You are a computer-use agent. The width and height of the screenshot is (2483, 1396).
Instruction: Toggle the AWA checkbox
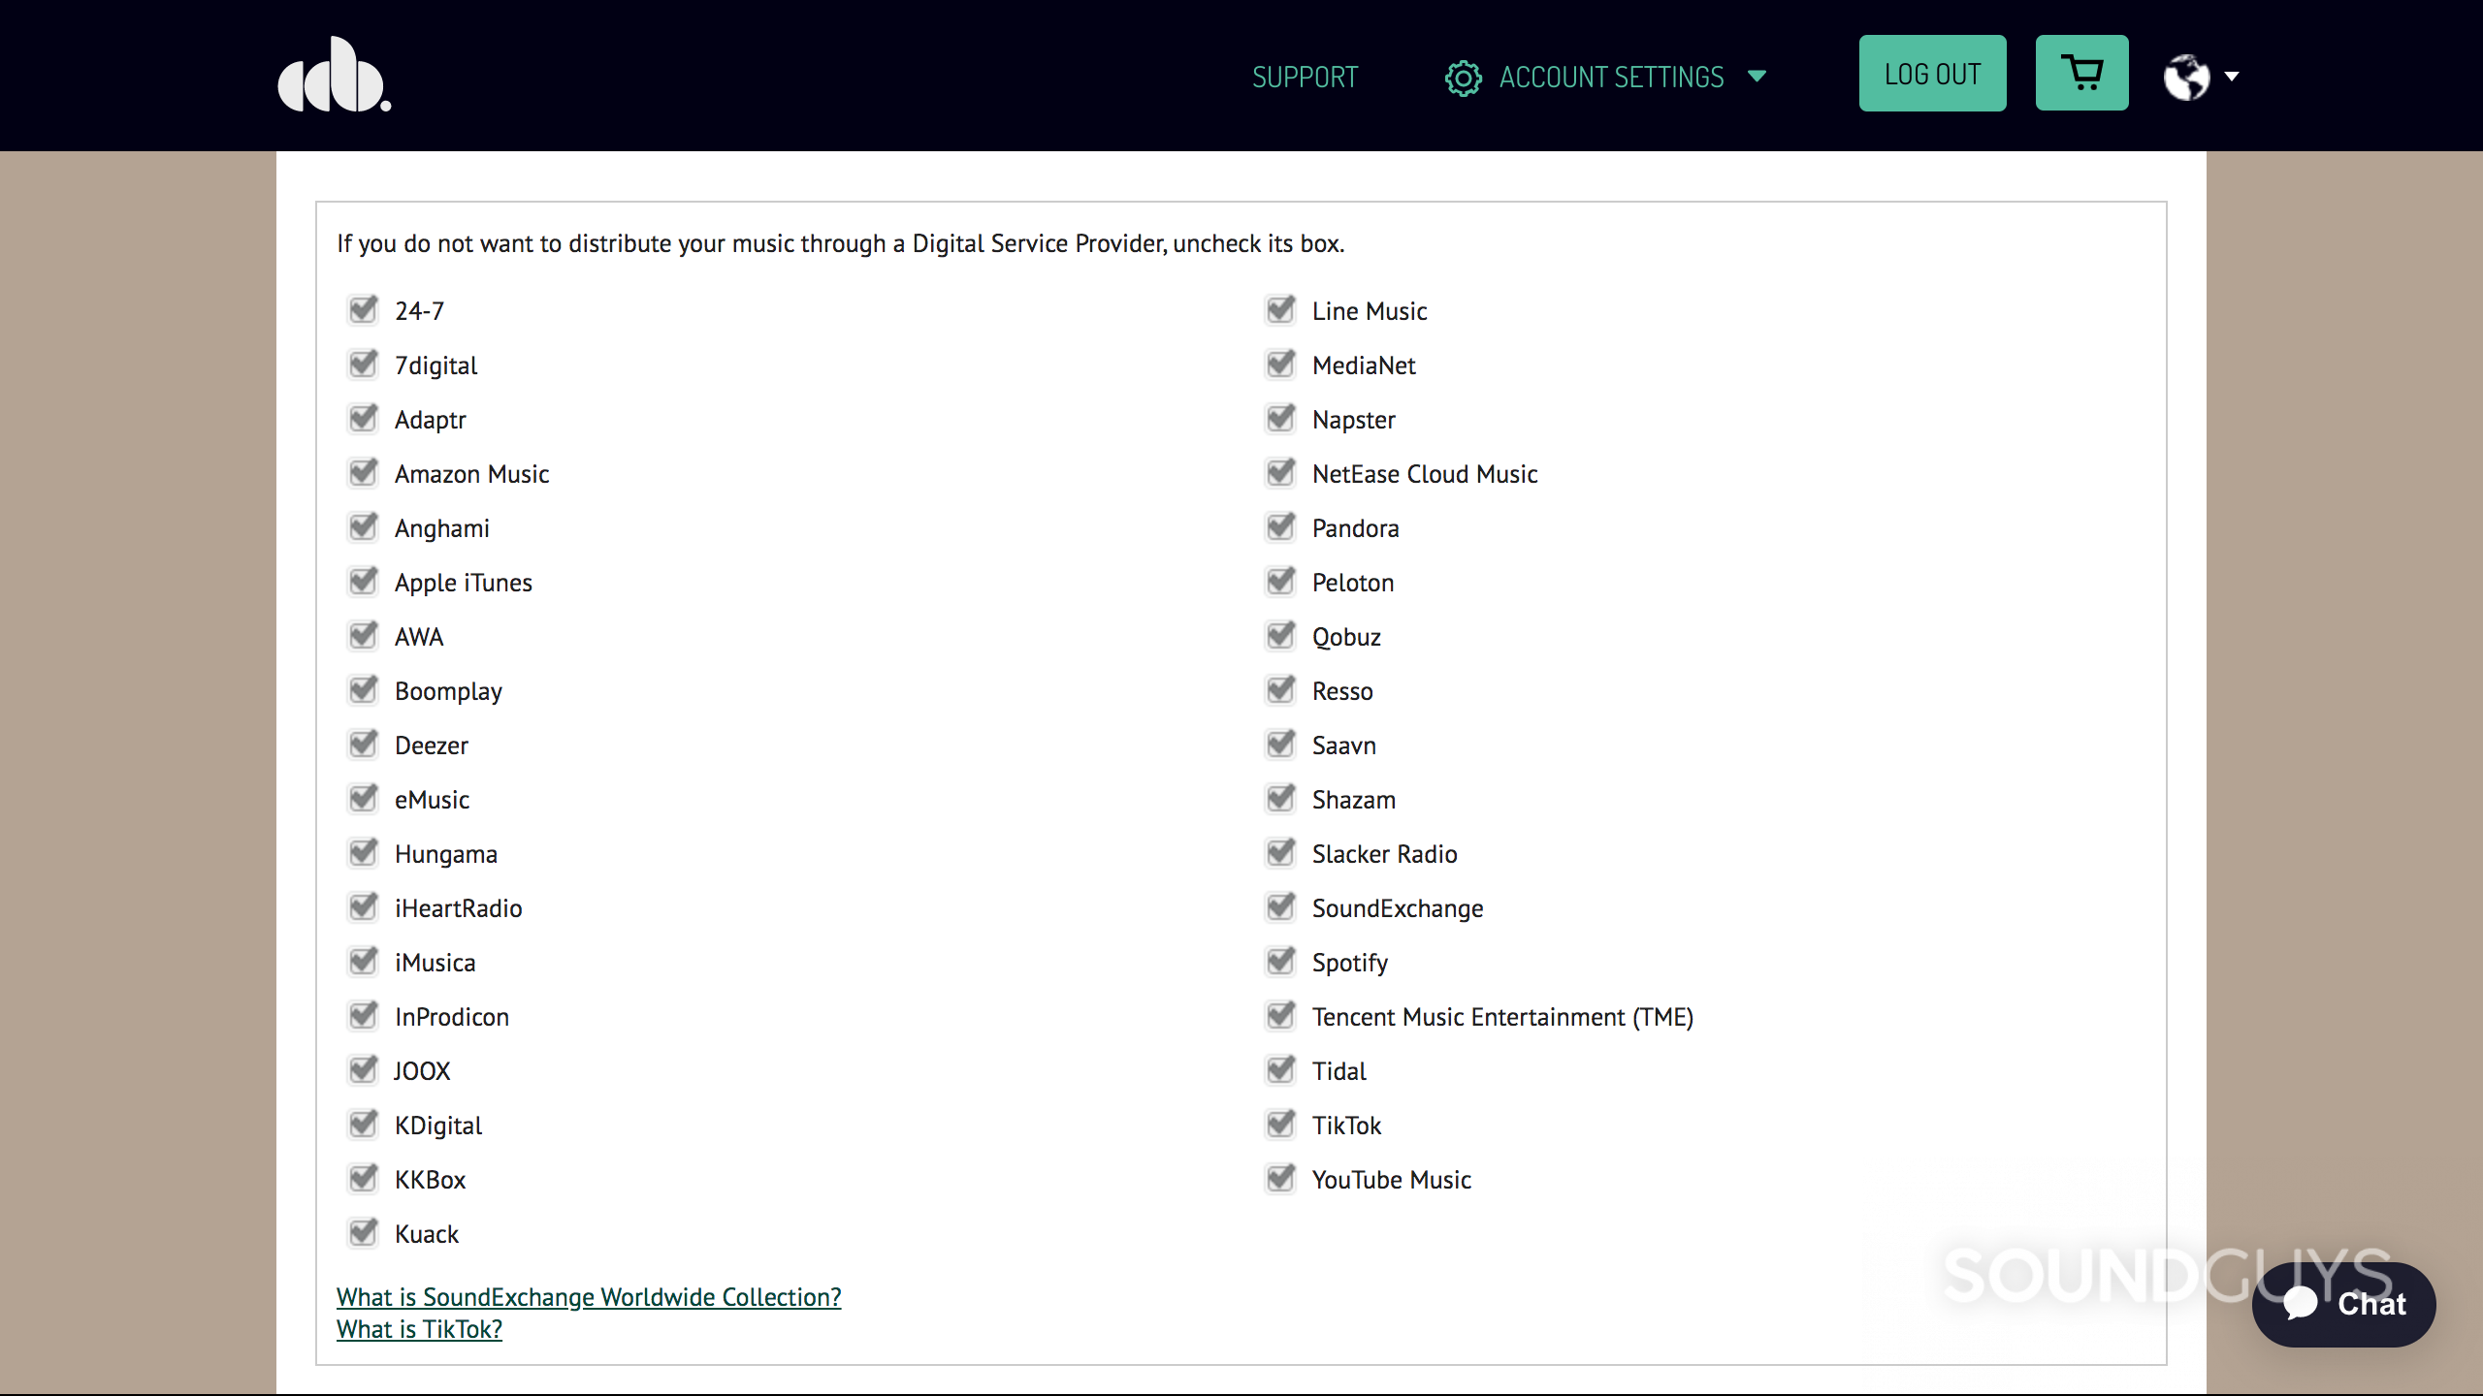click(363, 635)
